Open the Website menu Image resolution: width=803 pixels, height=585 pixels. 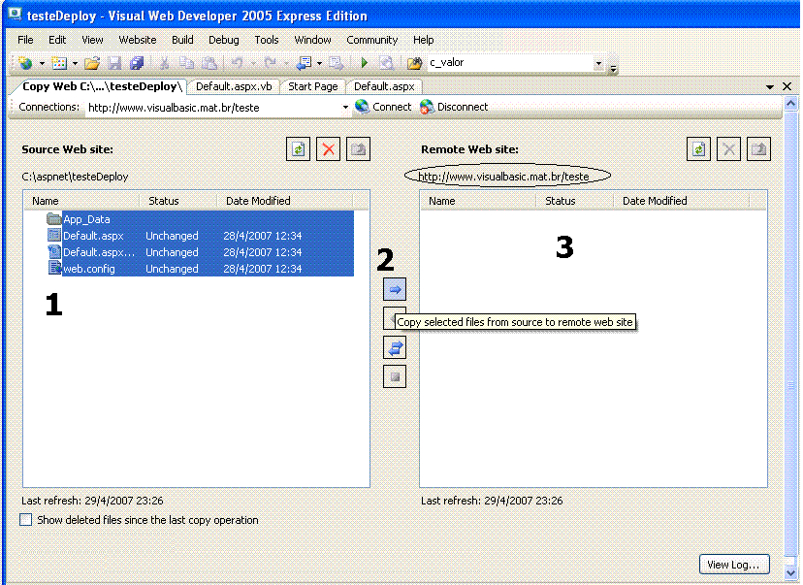click(x=137, y=40)
